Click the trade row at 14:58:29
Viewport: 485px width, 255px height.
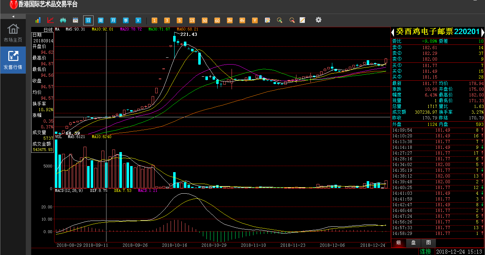click(438, 233)
